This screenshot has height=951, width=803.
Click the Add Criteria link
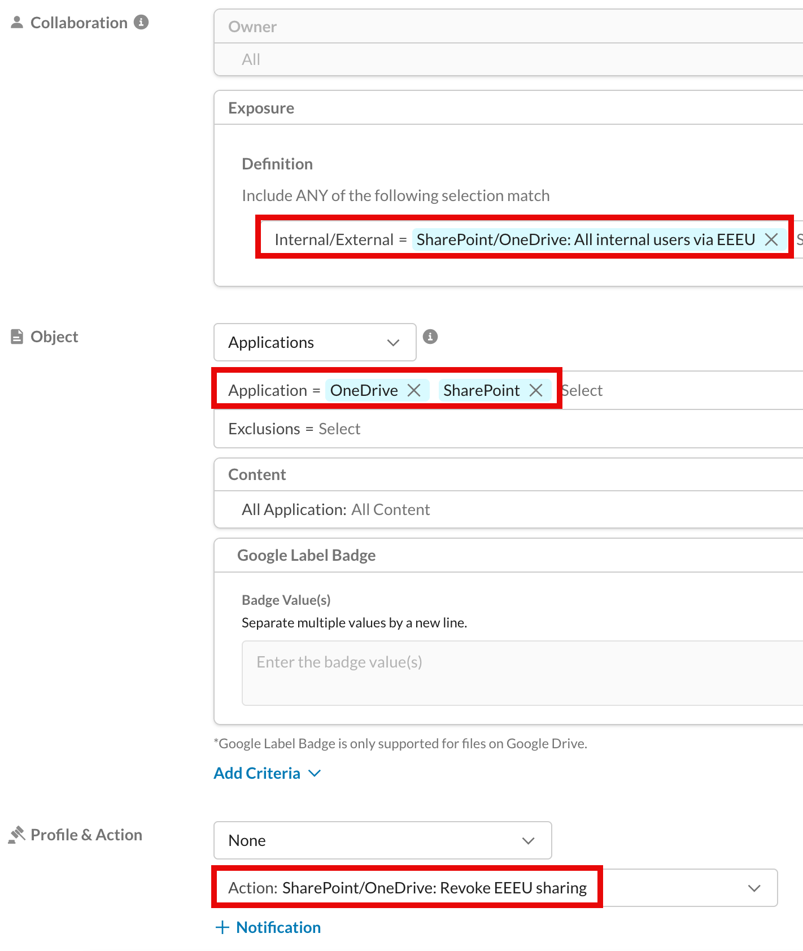[257, 773]
